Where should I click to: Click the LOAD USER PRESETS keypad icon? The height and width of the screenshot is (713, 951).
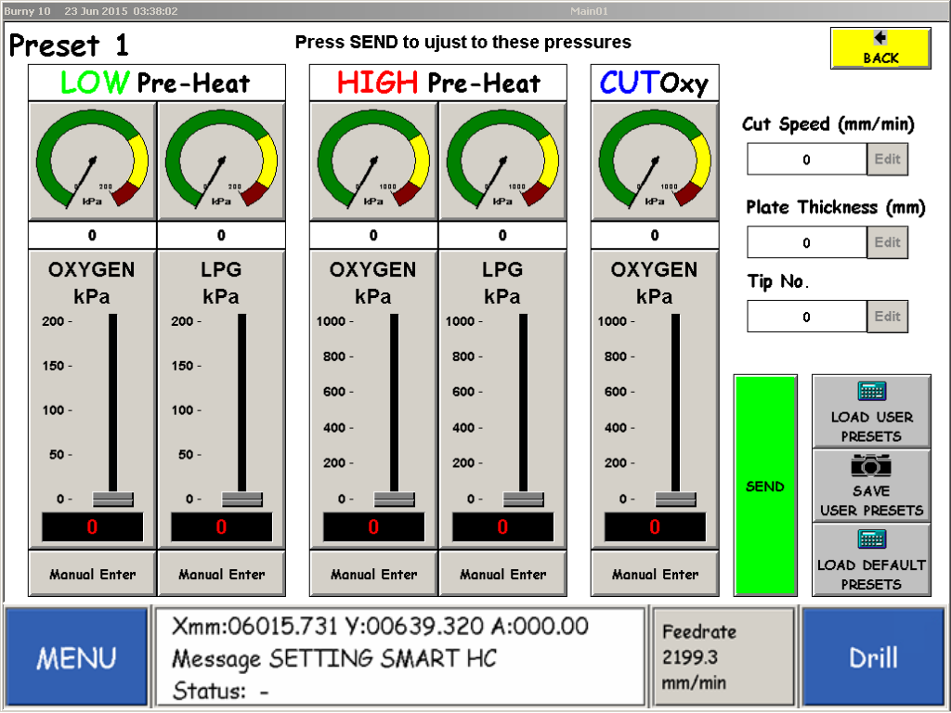[871, 392]
